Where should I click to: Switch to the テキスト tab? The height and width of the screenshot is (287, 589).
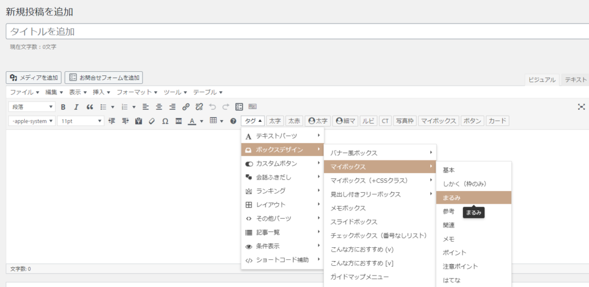point(576,79)
